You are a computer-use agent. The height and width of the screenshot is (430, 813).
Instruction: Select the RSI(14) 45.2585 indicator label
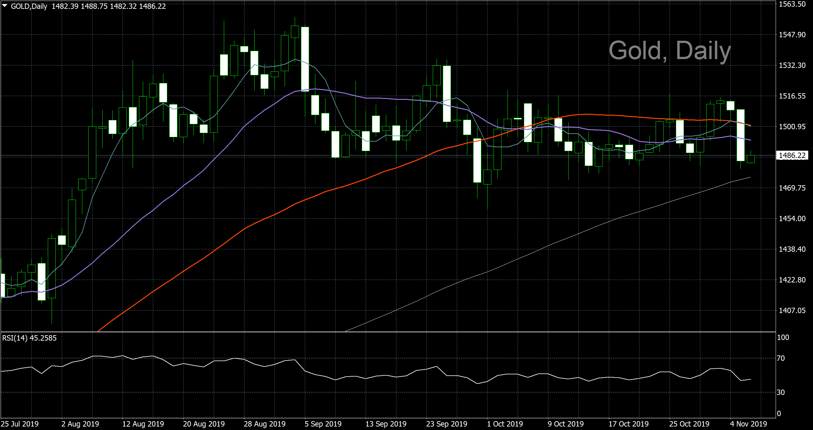[29, 338]
